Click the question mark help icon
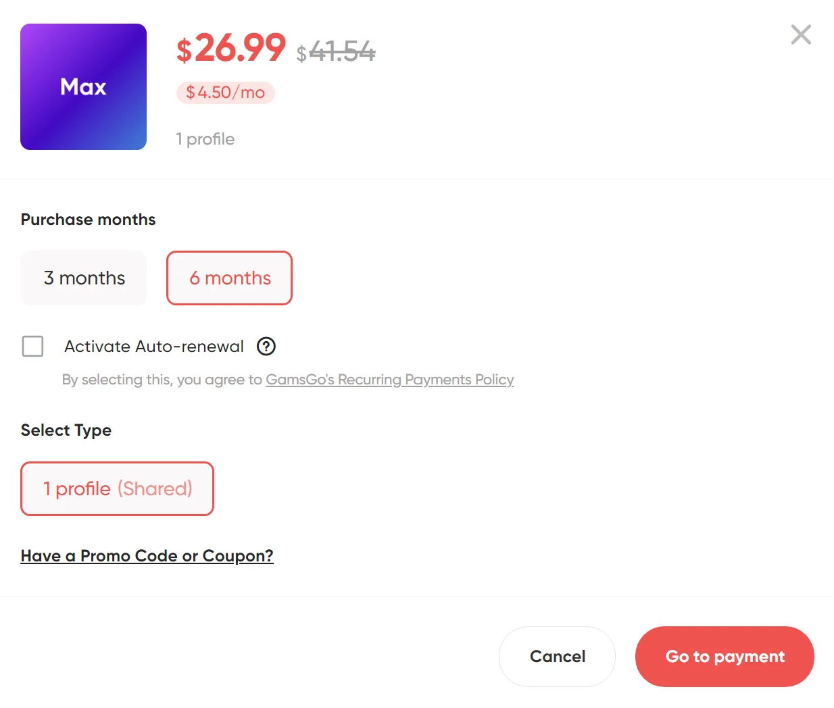The height and width of the screenshot is (708, 834). coord(266,347)
